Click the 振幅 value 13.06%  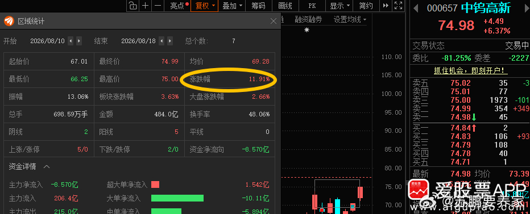(78, 97)
